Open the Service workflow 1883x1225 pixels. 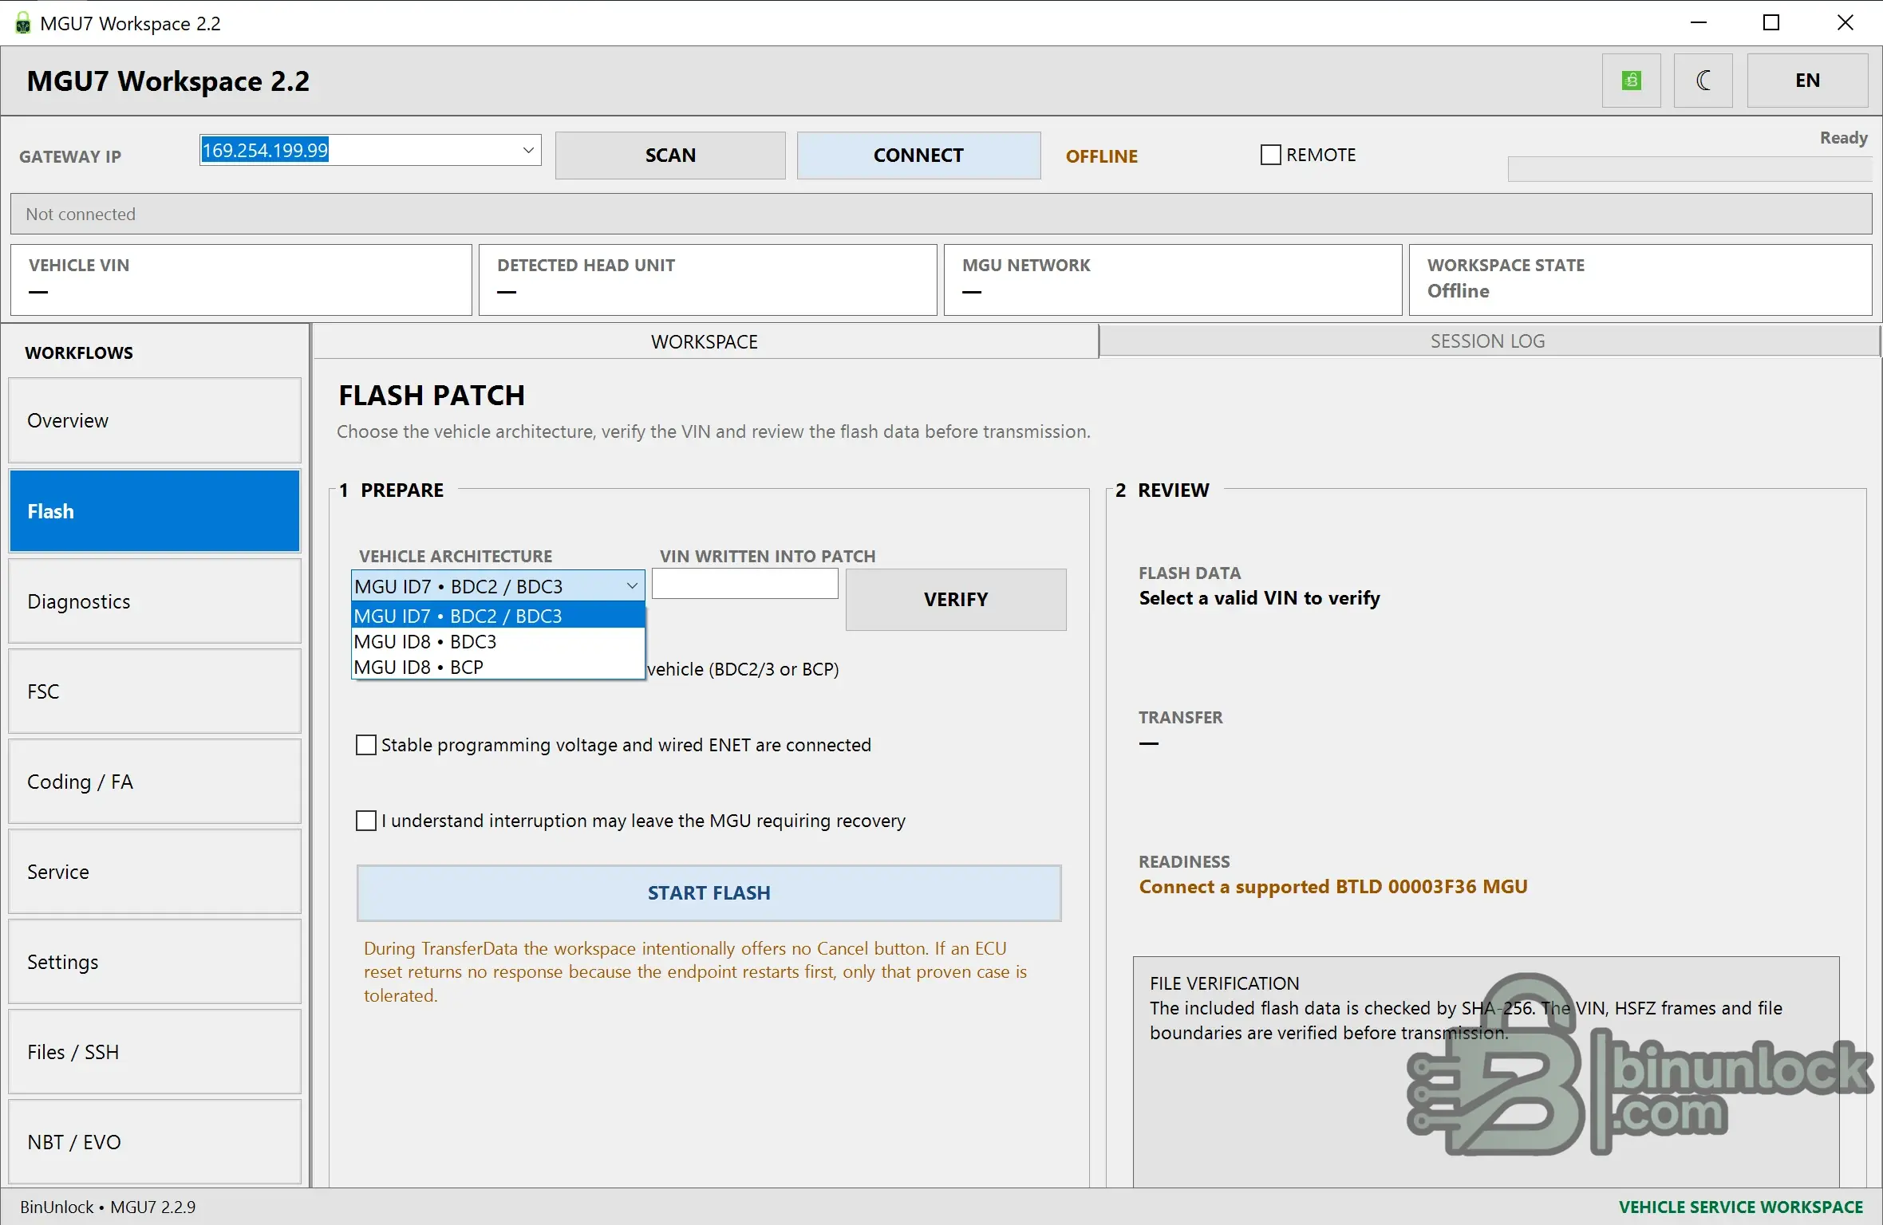click(x=155, y=872)
